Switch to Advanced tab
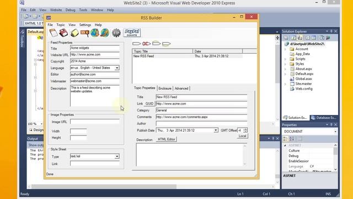Image resolution: width=353 pixels, height=199 pixels. coord(181,88)
